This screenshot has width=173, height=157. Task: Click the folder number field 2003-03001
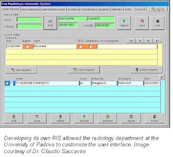(105, 26)
